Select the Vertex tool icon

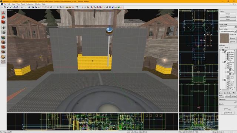[x=3, y=62]
